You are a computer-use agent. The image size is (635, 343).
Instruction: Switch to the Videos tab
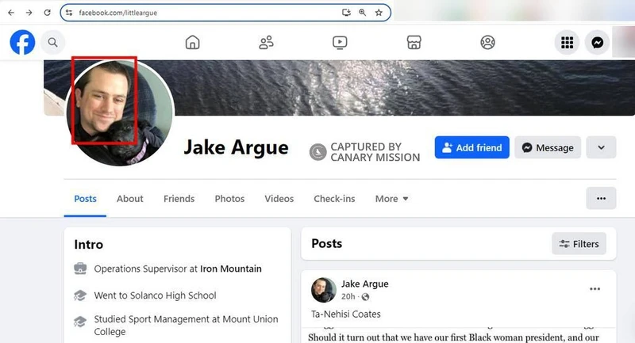(x=279, y=199)
